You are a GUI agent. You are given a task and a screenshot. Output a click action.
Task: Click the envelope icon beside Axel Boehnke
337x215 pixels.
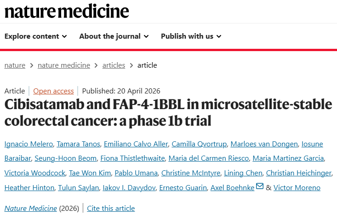click(x=259, y=187)
